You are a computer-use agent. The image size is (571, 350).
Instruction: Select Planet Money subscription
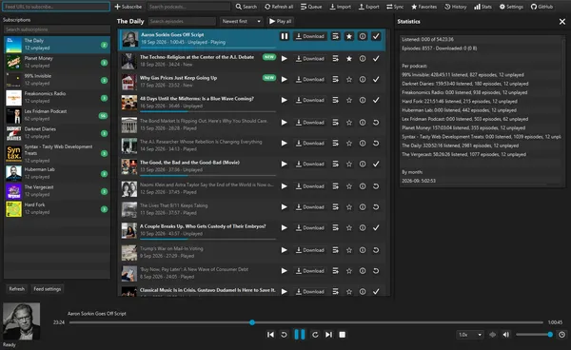[x=57, y=62]
